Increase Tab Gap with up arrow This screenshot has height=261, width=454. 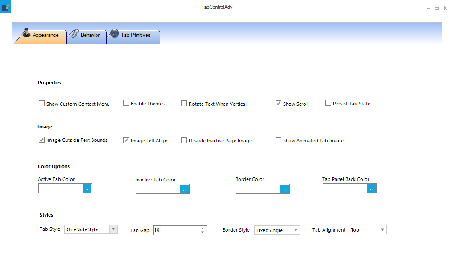click(x=203, y=228)
